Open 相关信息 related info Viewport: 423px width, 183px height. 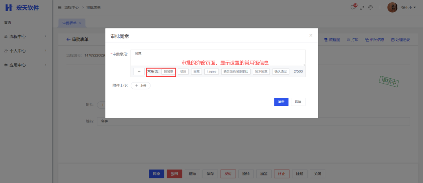(375, 40)
